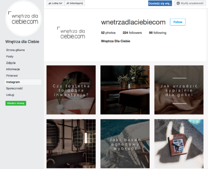
Task: Select the Informacje sidebar entry
Action: (x=13, y=69)
